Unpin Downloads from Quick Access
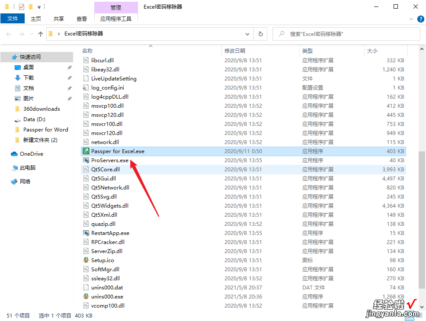This screenshot has width=426, height=321. [x=70, y=78]
